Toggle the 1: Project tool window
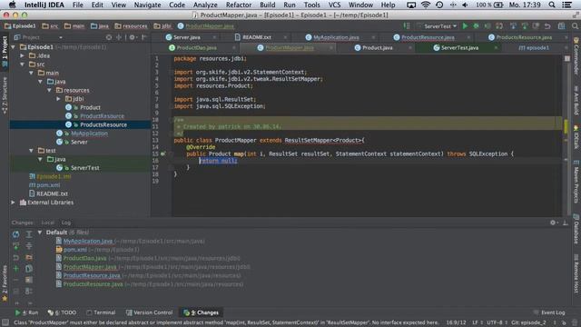Screen dimensions: 581x327 [5, 51]
